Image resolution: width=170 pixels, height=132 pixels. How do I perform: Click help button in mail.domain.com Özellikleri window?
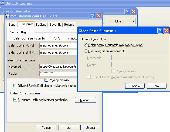click(92, 16)
